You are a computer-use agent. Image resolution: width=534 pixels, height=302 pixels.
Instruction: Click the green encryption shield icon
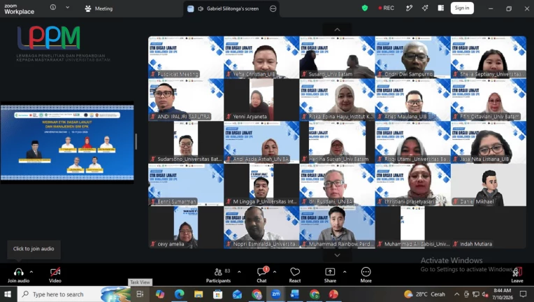pos(365,8)
